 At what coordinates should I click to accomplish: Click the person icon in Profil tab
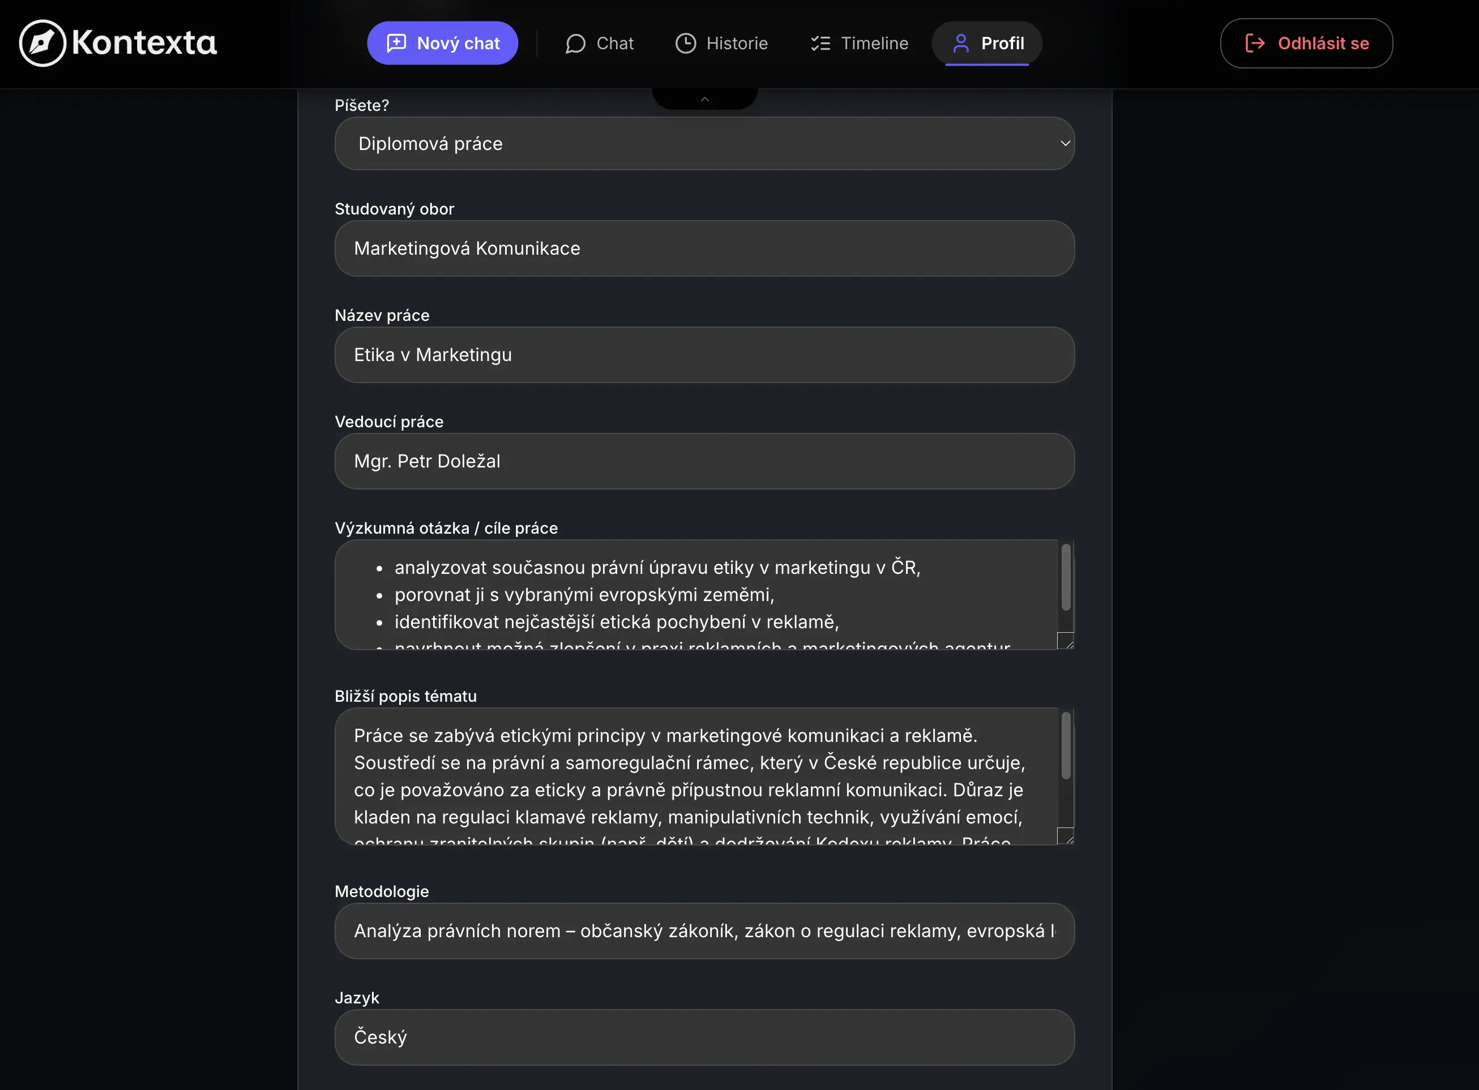tap(961, 44)
